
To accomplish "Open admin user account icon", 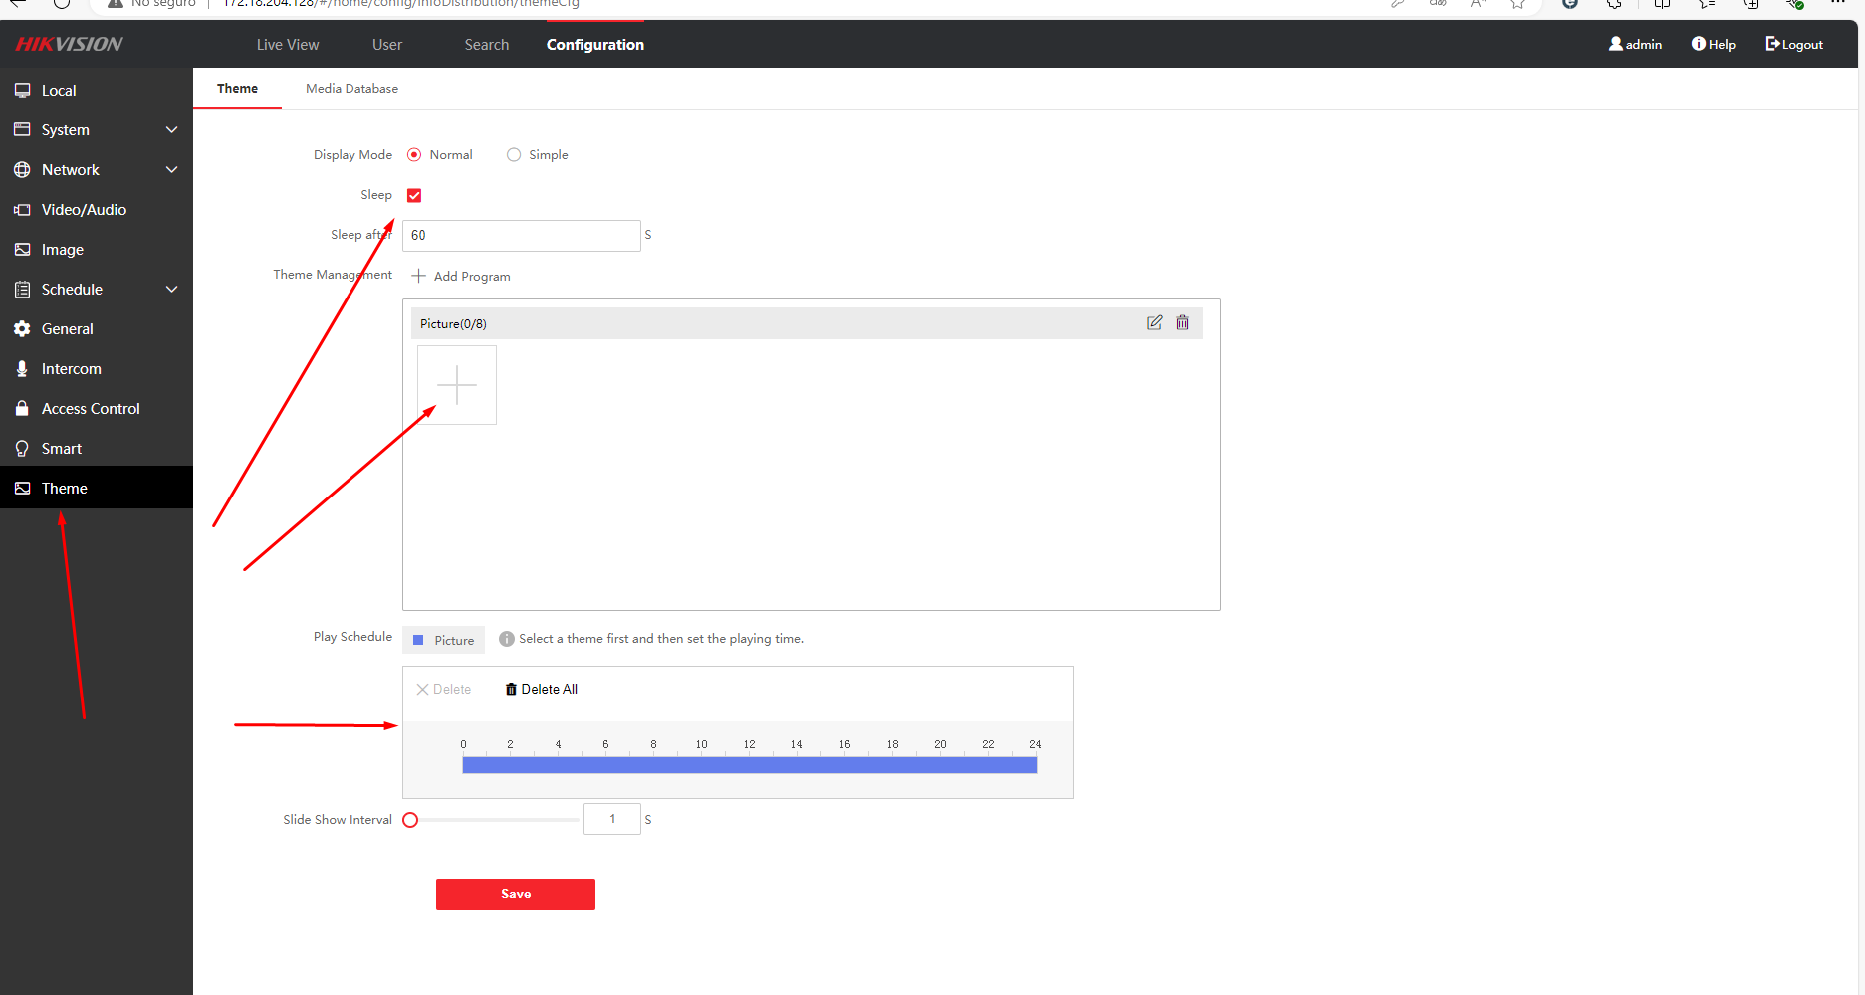I will pyautogui.click(x=1615, y=44).
